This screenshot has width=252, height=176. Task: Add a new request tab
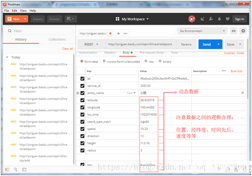point(118,33)
